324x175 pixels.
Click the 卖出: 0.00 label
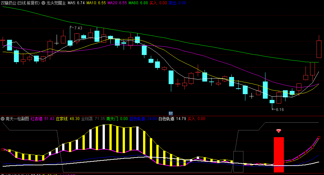(177, 3)
